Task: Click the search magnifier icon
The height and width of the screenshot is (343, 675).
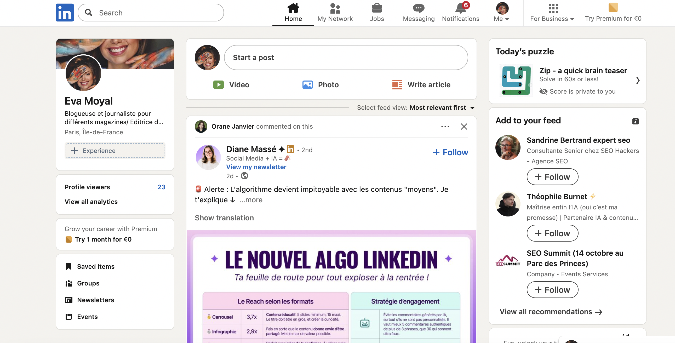Action: (x=89, y=13)
